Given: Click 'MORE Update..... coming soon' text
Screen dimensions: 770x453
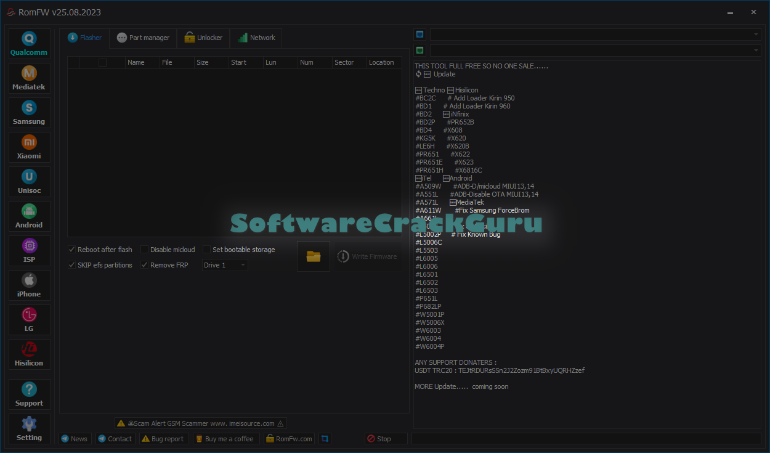Looking at the screenshot, I should coord(461,386).
